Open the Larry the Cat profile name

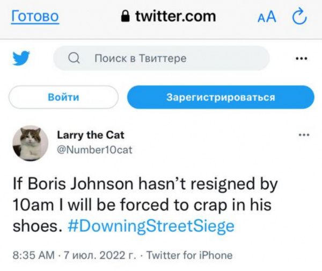click(x=91, y=135)
